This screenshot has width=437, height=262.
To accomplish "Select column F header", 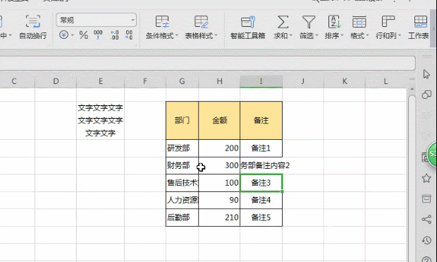I will [x=145, y=81].
